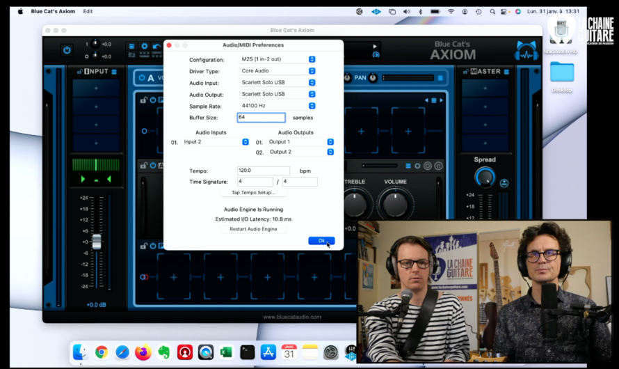Image resolution: width=619 pixels, height=369 pixels.
Task: Open the amp section gear settings icon
Action: click(x=417, y=166)
